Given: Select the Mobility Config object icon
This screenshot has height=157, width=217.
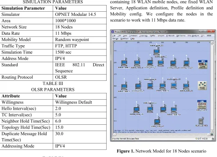Looking at the screenshot, I should click(x=202, y=85).
